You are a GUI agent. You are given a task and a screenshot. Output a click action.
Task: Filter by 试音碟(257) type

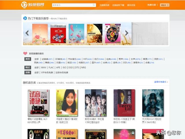pyautogui.click(x=47, y=59)
